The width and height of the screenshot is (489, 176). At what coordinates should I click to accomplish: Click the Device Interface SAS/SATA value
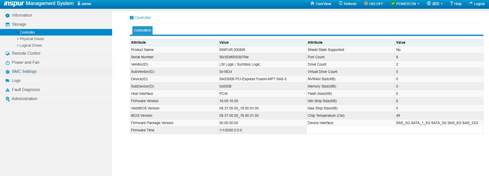coord(437,123)
